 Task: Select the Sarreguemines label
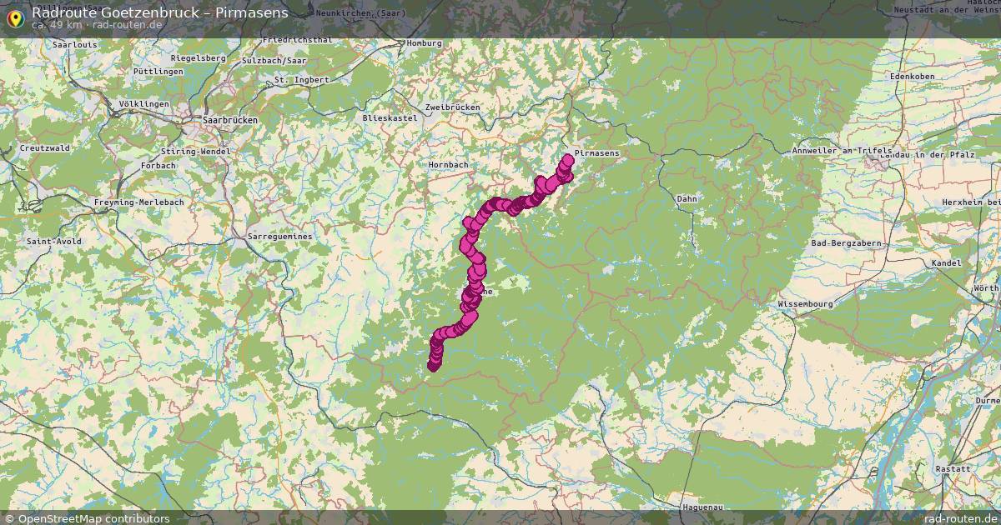[x=280, y=237]
